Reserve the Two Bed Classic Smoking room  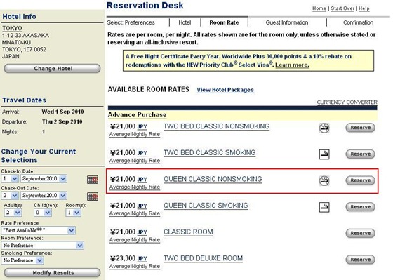(x=360, y=154)
